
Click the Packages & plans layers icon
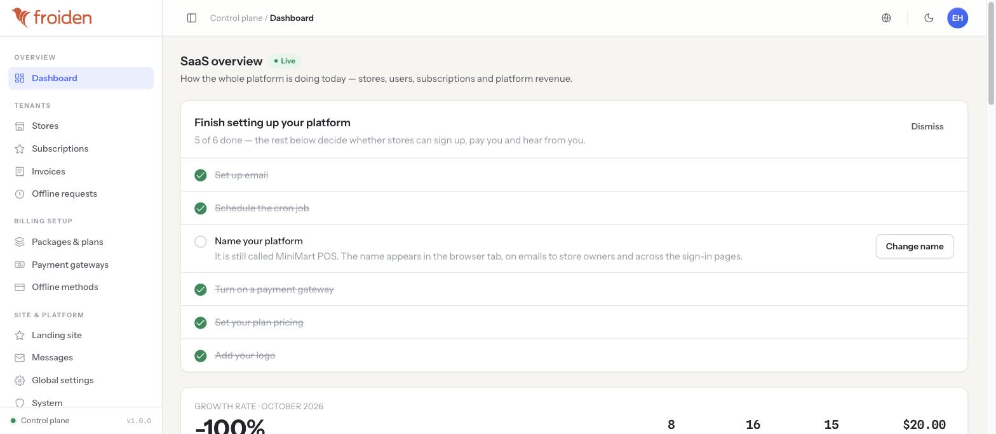pyautogui.click(x=20, y=242)
